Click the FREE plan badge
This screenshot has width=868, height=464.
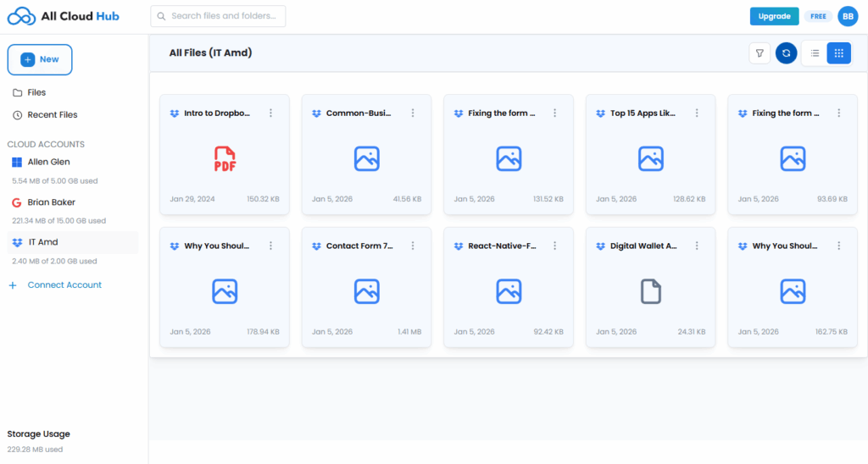point(818,17)
